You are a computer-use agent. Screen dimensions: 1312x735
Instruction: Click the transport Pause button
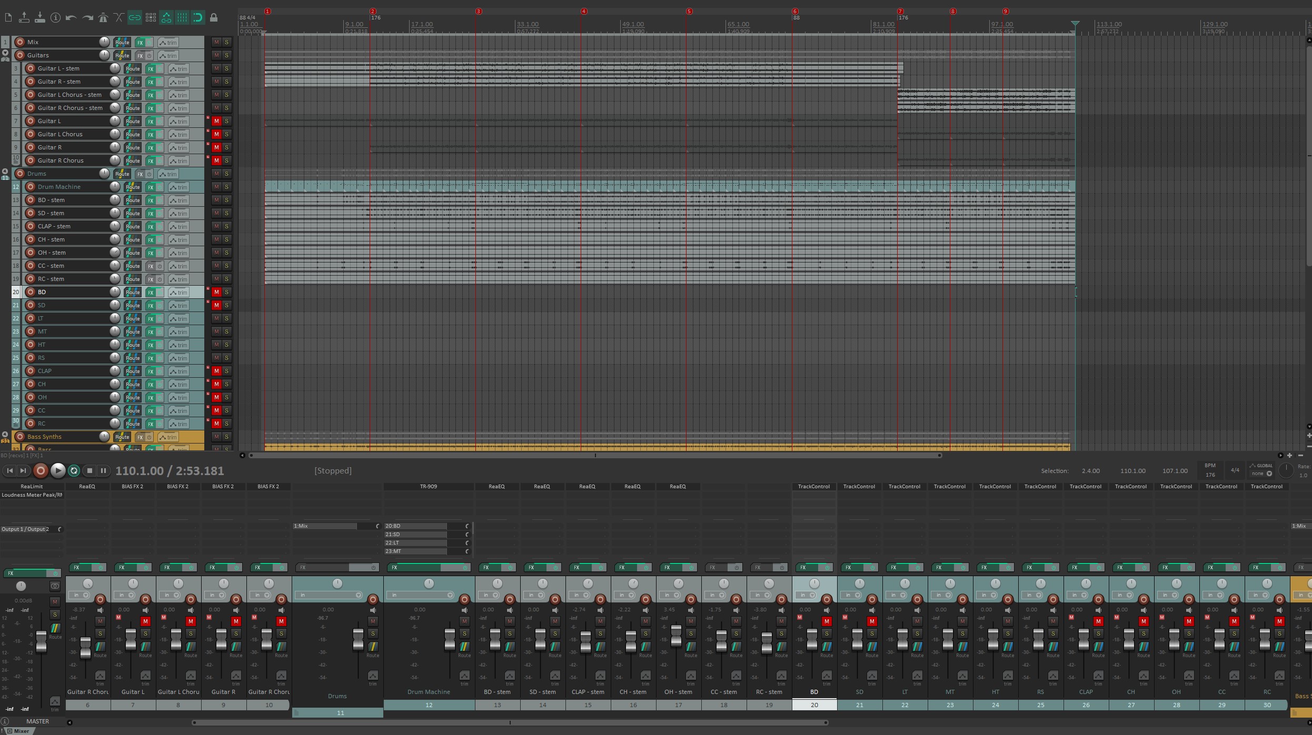click(x=103, y=470)
